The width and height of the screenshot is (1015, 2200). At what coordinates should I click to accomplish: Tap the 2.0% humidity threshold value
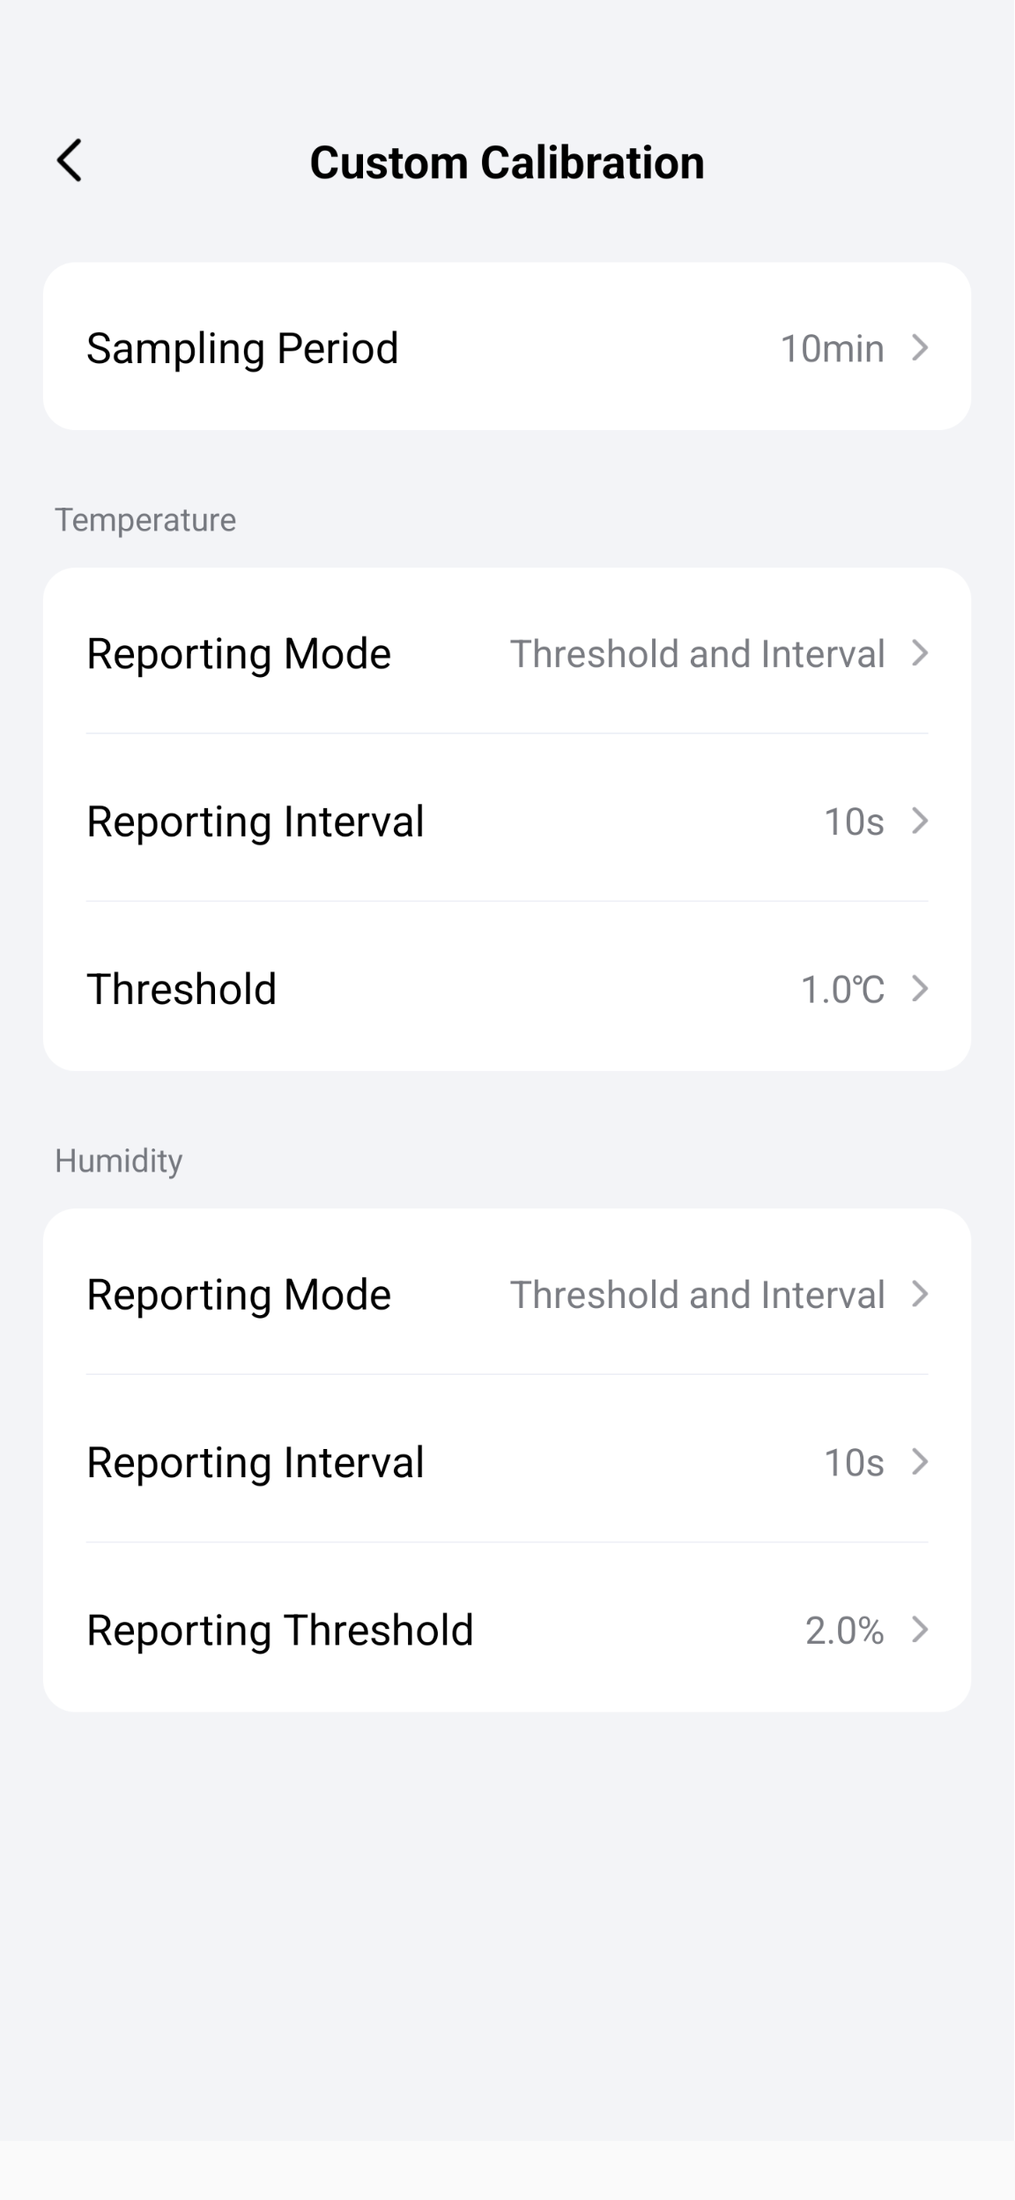pos(844,1631)
